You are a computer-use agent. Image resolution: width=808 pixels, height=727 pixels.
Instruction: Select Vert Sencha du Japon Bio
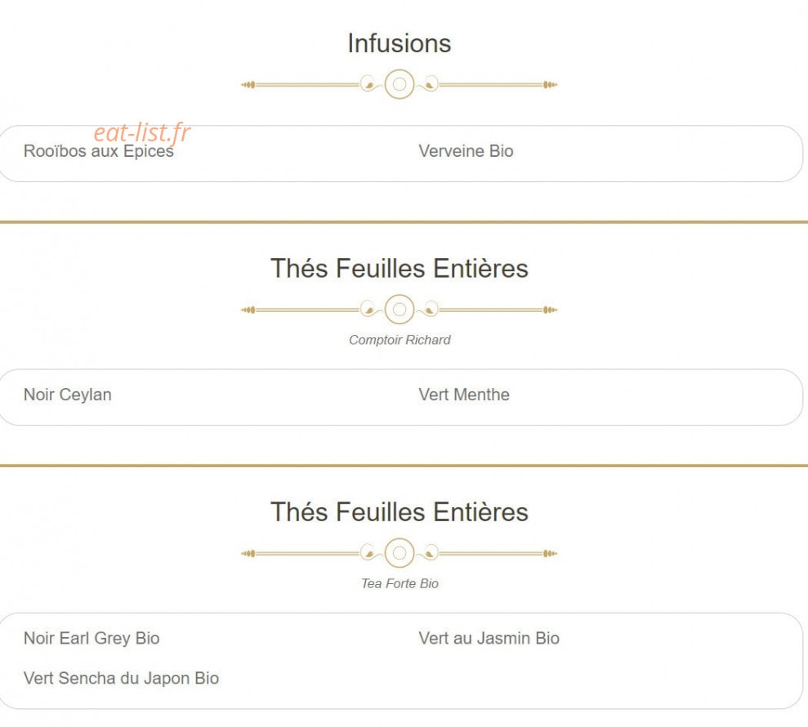(121, 678)
